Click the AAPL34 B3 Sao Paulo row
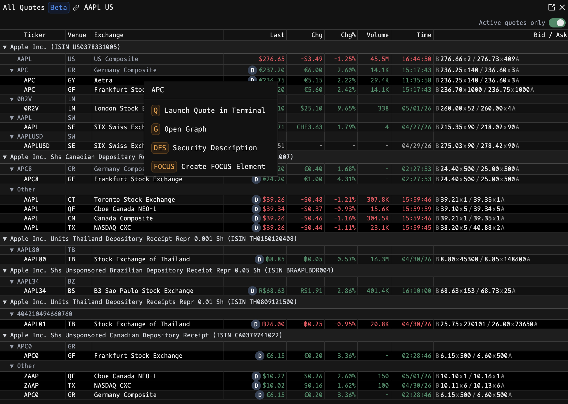 point(284,291)
